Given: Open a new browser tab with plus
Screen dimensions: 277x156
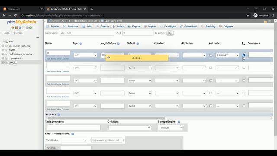Looking at the screenshot, I should pos(92,9).
